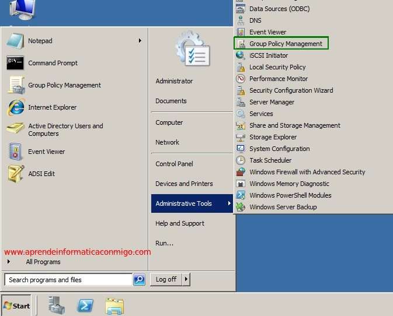This screenshot has height=316, width=393.
Task: Click Server Manager icon in submenu
Action: (241, 102)
